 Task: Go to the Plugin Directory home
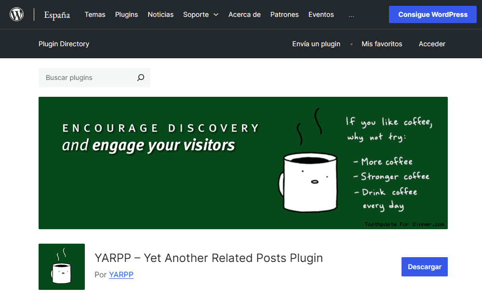pyautogui.click(x=64, y=44)
